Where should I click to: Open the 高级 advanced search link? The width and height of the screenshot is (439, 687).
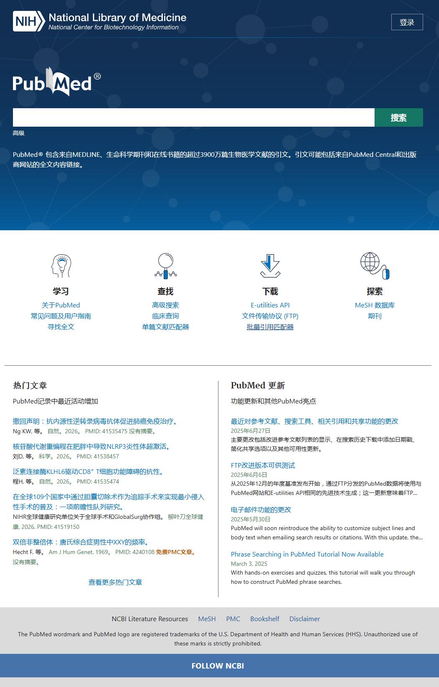[x=18, y=133]
